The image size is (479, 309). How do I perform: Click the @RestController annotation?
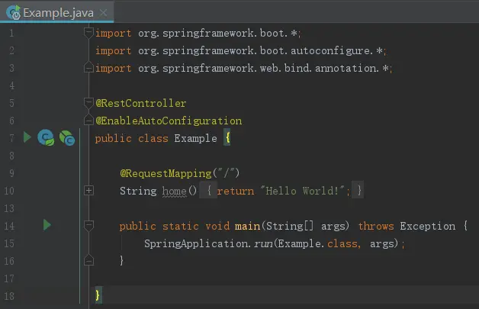click(141, 103)
